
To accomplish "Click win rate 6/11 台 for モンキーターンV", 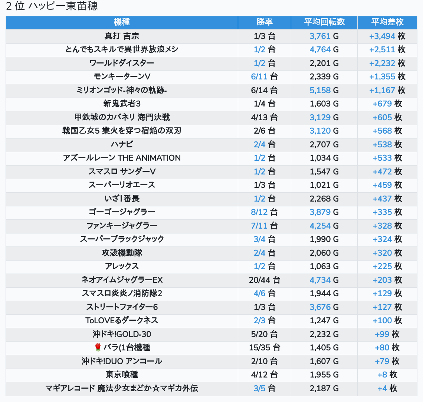I will tap(264, 76).
